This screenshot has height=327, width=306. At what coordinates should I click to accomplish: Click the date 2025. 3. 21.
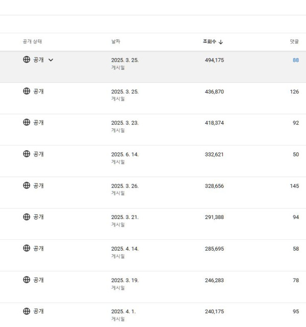125,217
